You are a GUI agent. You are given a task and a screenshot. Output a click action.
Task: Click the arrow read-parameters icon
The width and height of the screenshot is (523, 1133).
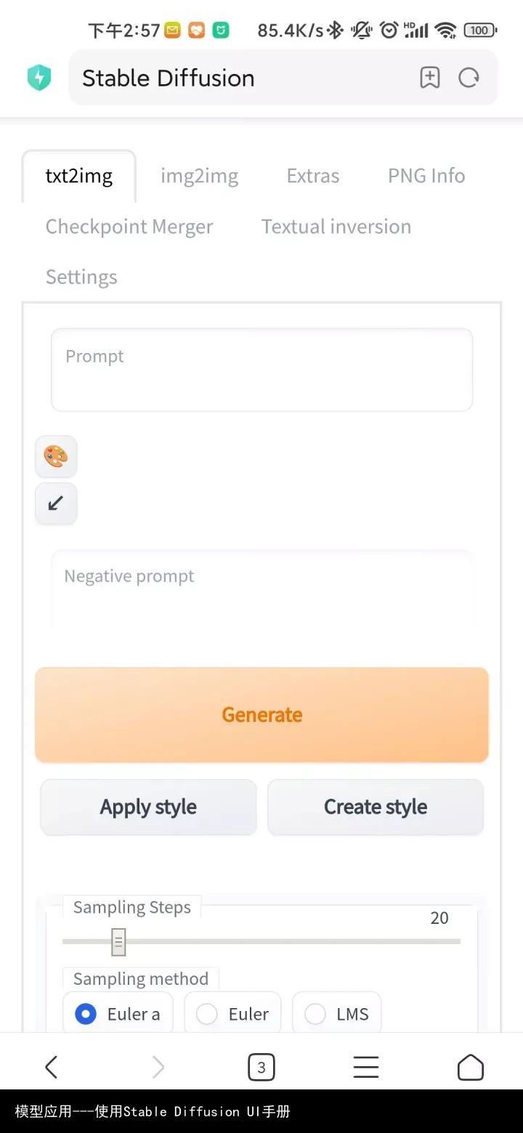[56, 503]
